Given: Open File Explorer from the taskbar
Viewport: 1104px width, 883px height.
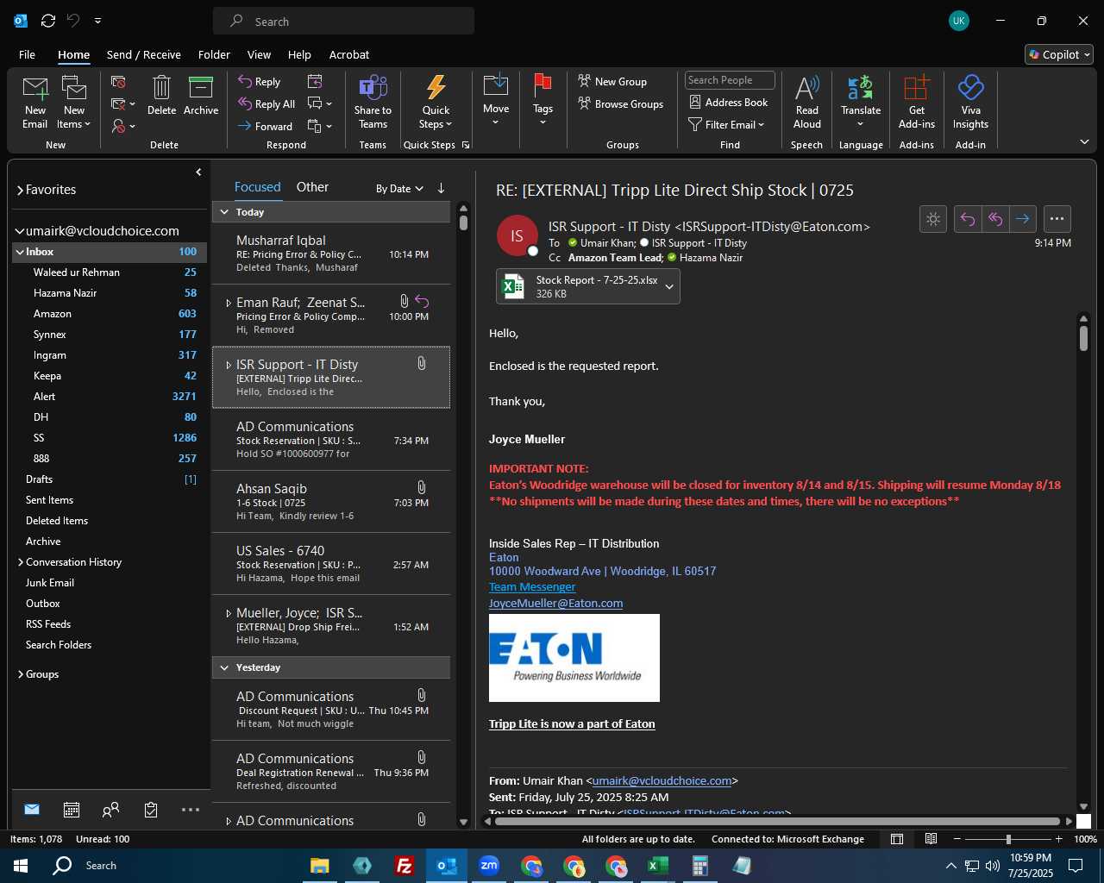Looking at the screenshot, I should tap(319, 866).
